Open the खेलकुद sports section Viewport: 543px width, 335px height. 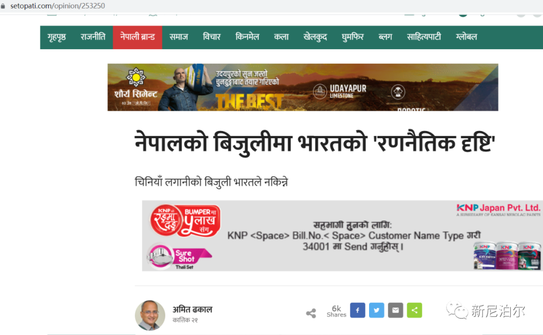point(315,37)
